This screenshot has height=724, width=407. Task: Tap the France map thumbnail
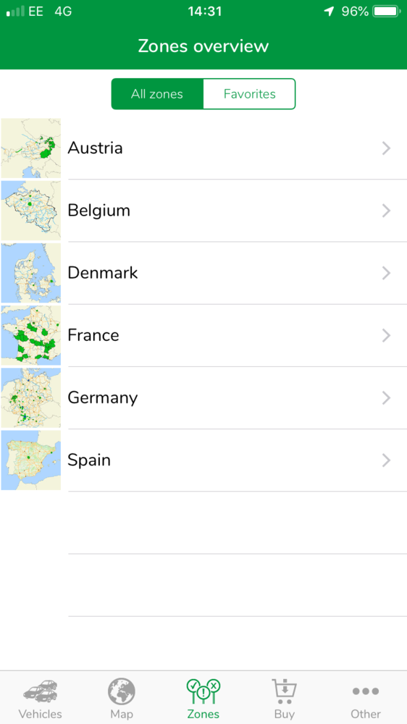coord(31,335)
